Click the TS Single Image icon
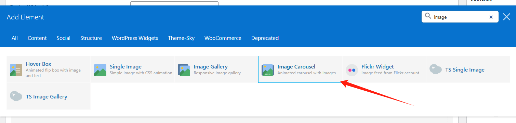The width and height of the screenshot is (516, 123). (436, 70)
